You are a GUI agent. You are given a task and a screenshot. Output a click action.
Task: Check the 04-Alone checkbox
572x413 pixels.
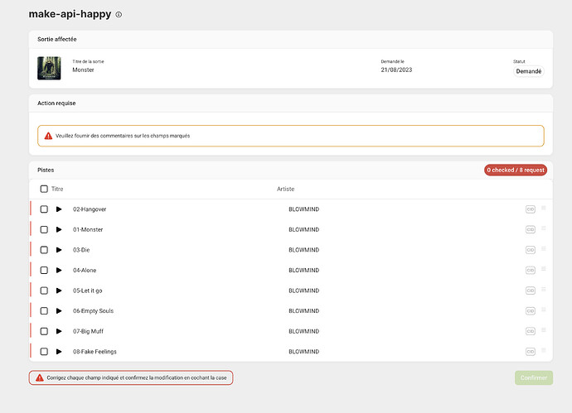pyautogui.click(x=44, y=271)
